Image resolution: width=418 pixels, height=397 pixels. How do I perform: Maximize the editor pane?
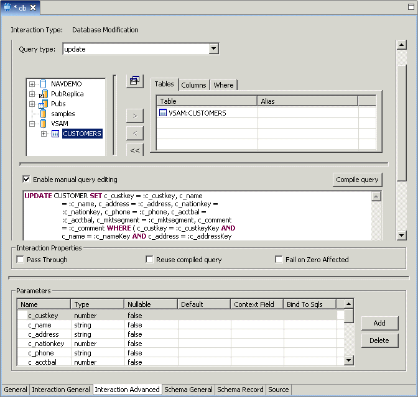[x=411, y=7]
